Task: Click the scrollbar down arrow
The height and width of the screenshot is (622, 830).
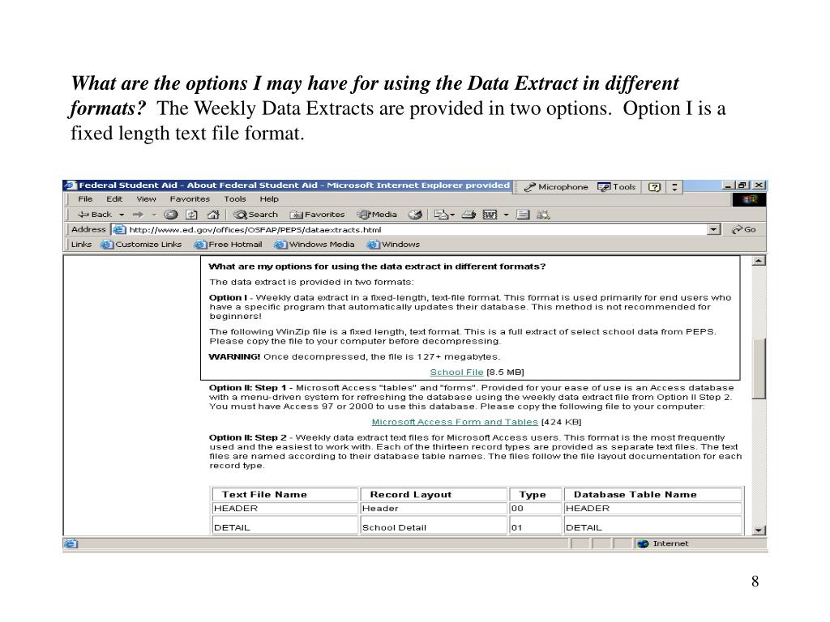Action: pos(759,530)
